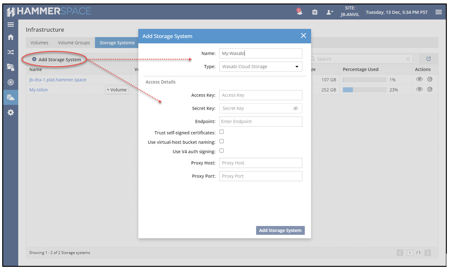
Task: Click the 252 GB size cell
Action: (x=329, y=90)
